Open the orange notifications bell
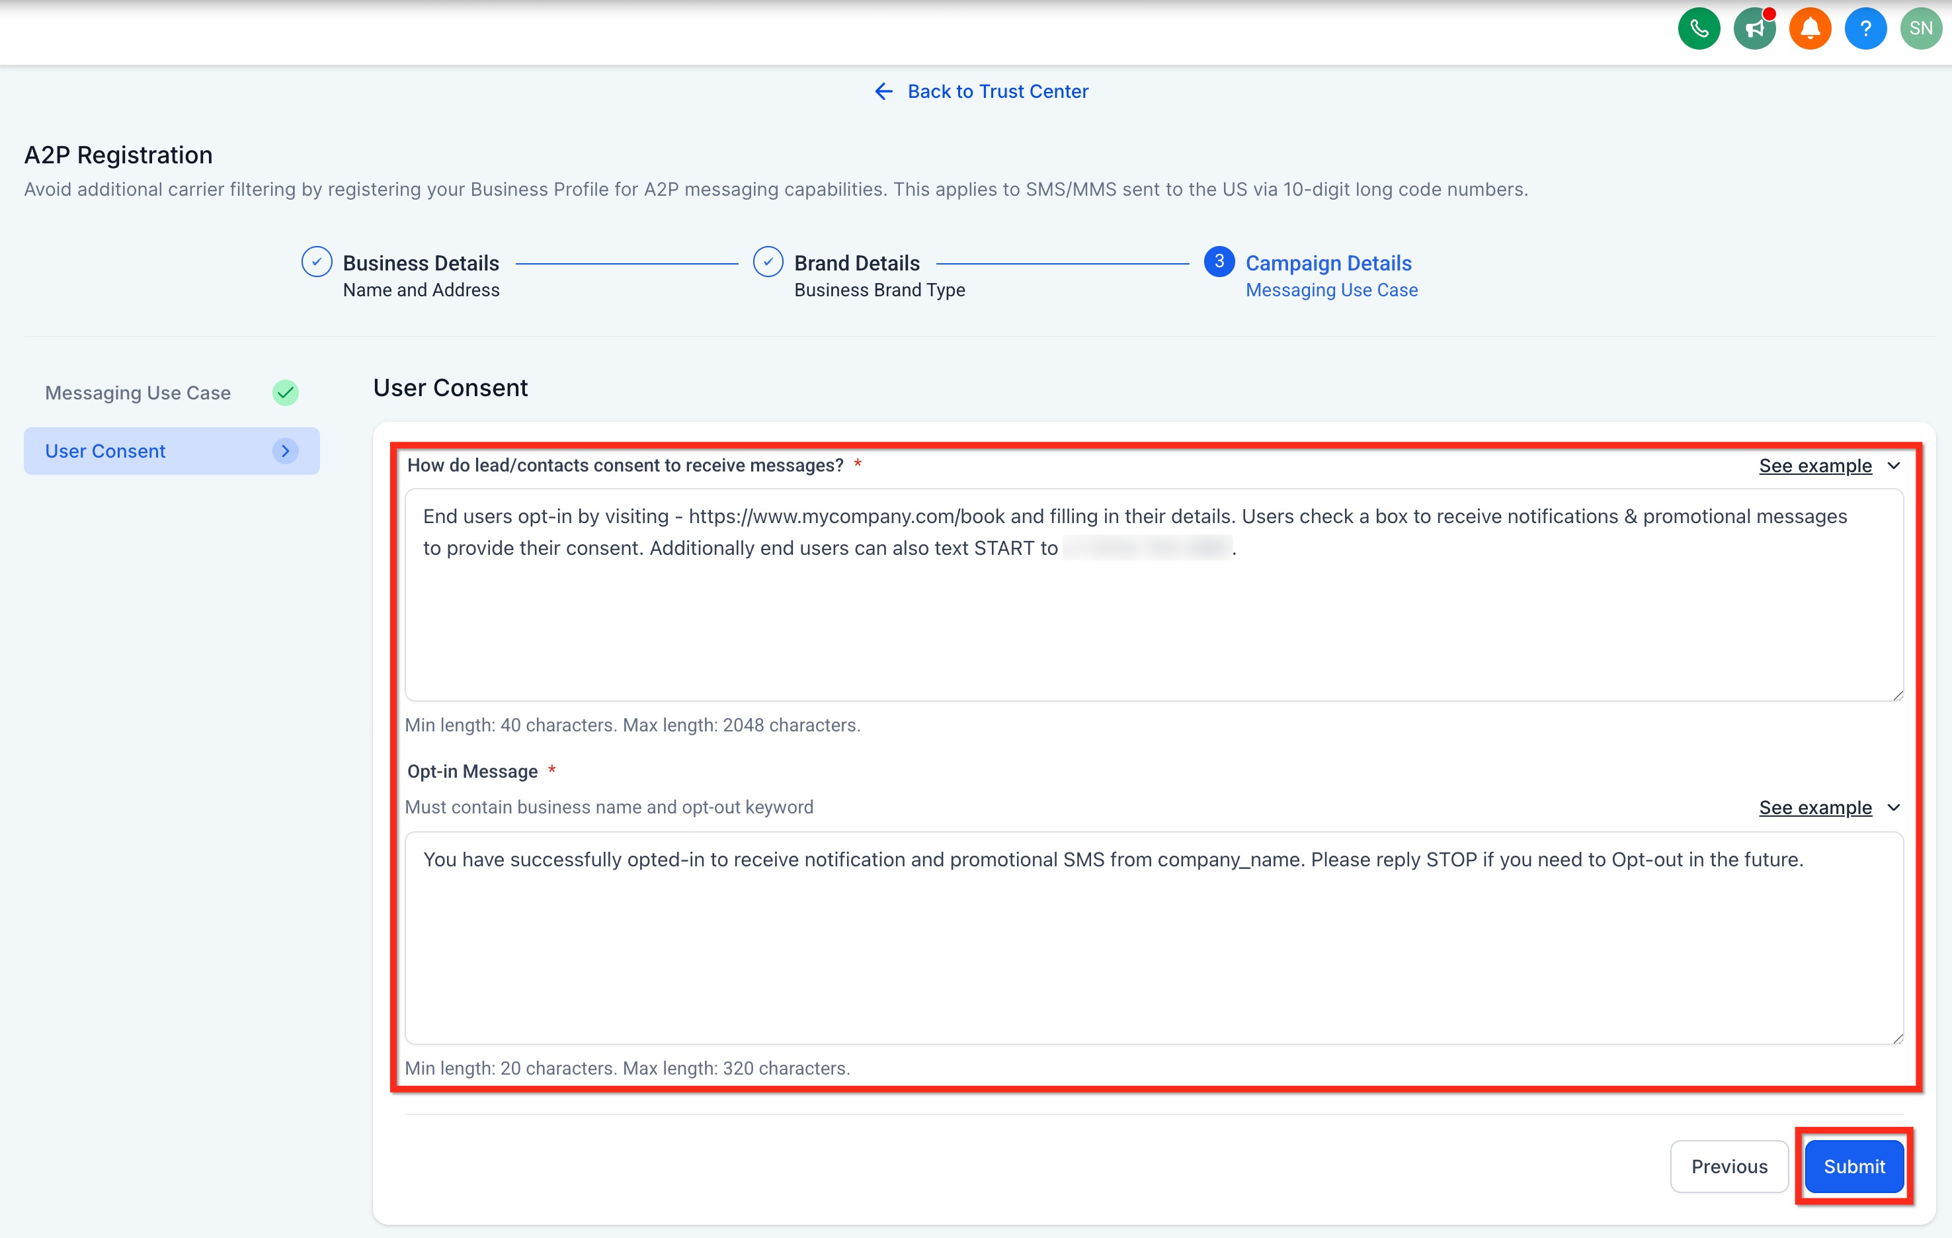Viewport: 1952px width, 1238px height. (1809, 29)
